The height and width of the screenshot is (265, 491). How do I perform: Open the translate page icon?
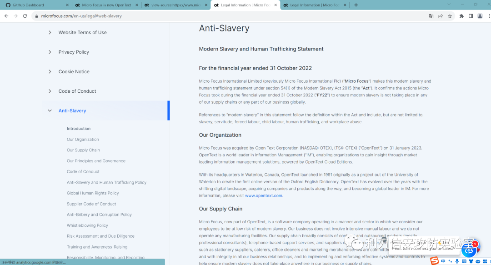click(431, 16)
